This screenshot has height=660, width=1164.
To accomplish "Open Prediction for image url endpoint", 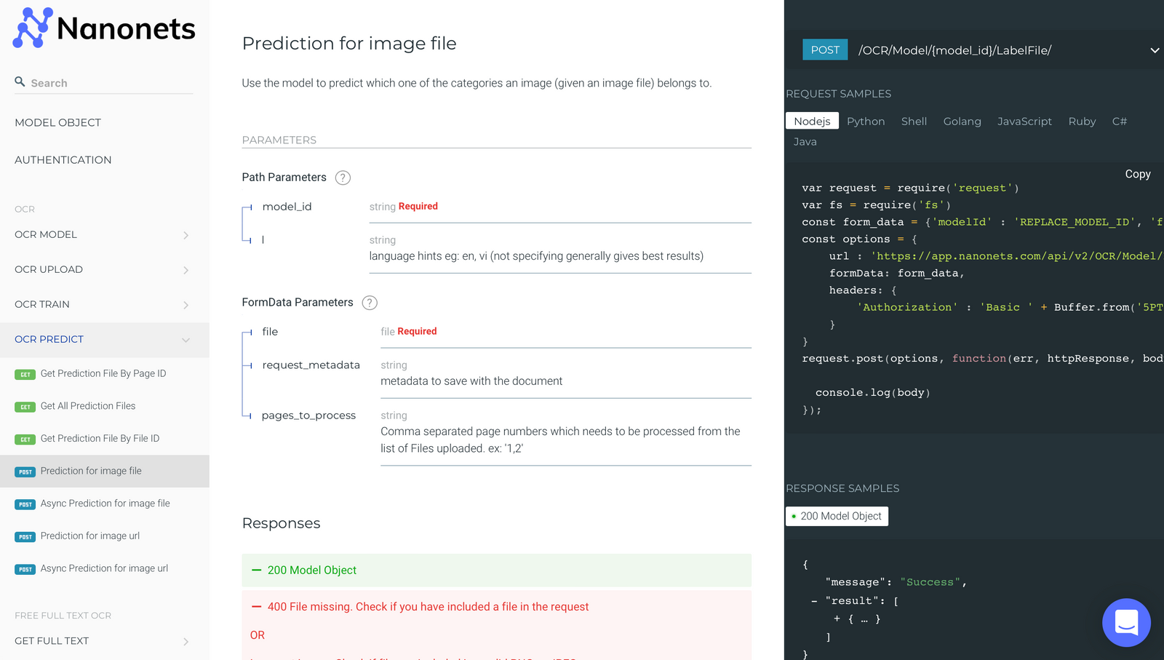I will [x=89, y=536].
